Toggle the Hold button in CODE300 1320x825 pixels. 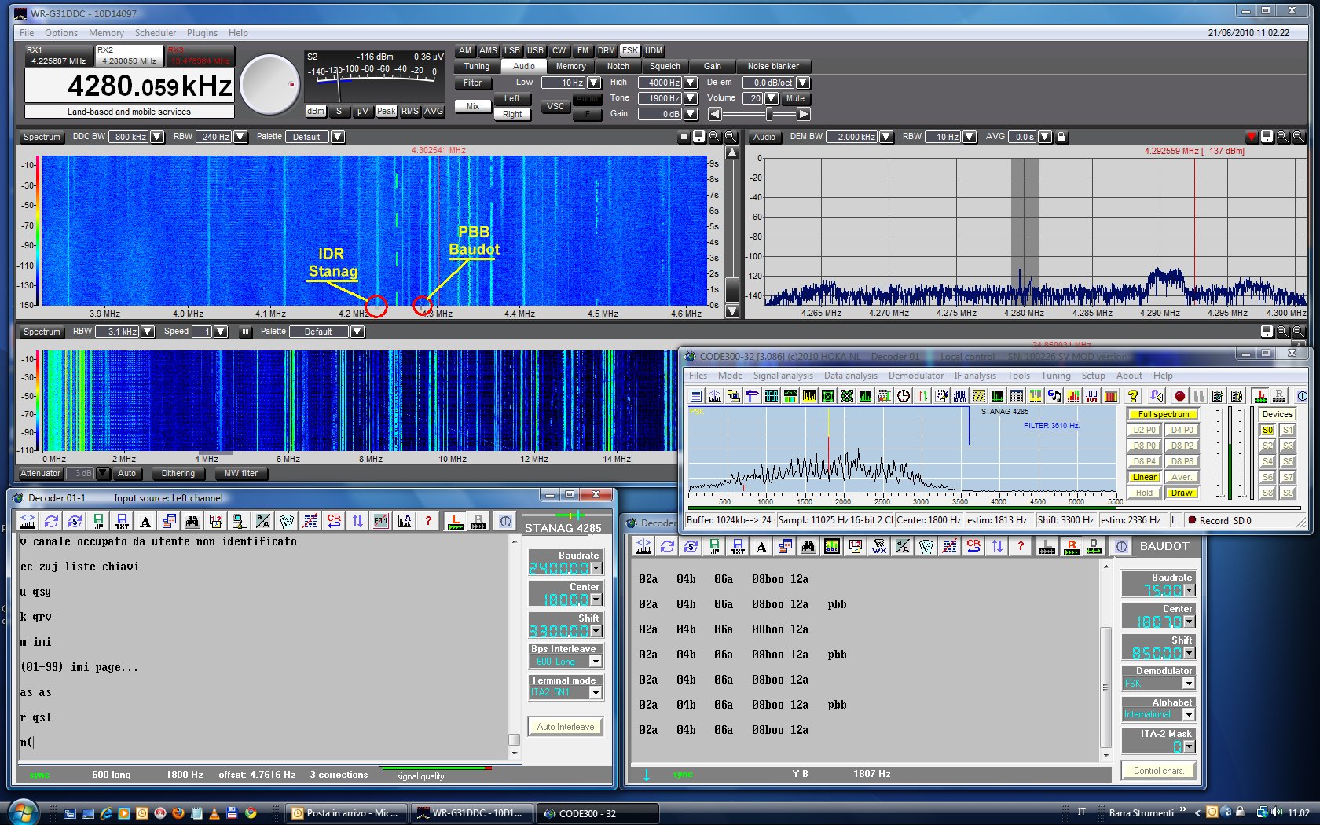[1144, 493]
